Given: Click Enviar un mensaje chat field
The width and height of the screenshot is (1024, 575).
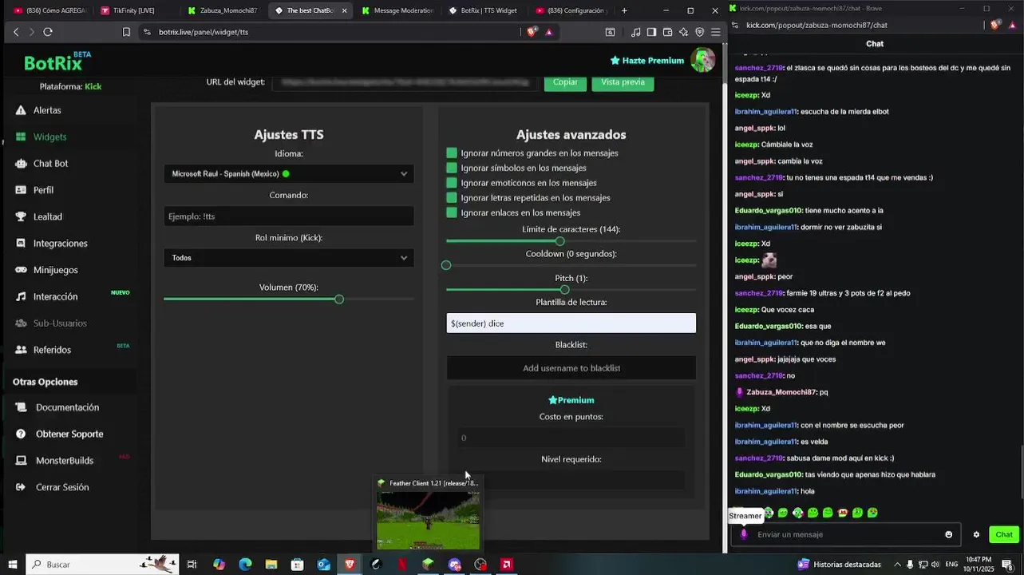Looking at the screenshot, I should pos(844,534).
